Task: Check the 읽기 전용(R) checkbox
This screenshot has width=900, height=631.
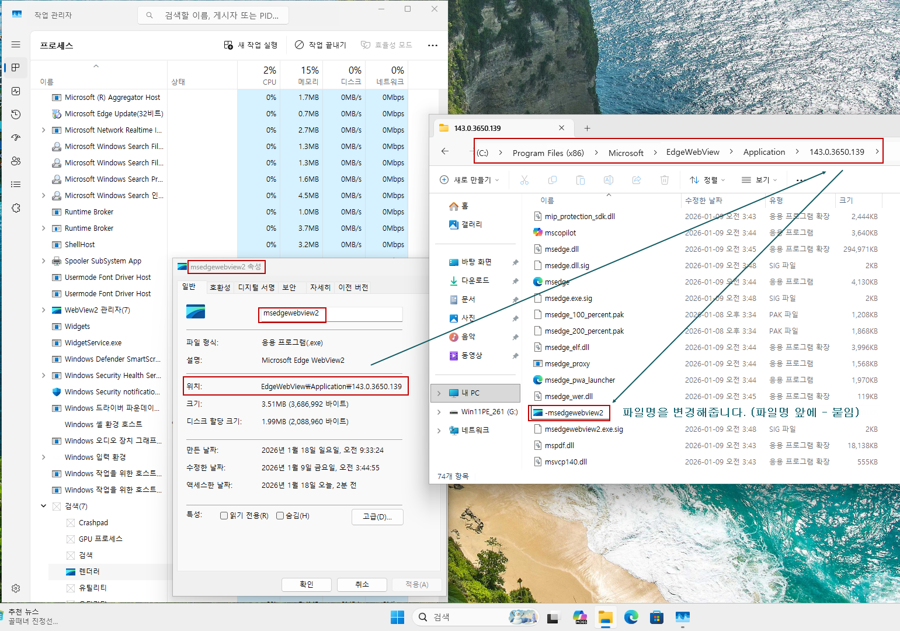Action: pos(224,516)
